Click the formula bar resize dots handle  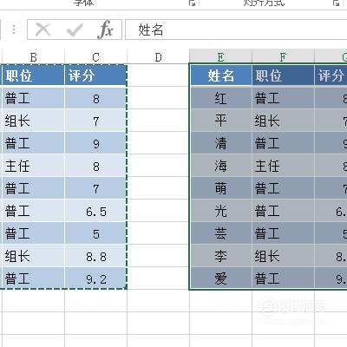pos(14,29)
